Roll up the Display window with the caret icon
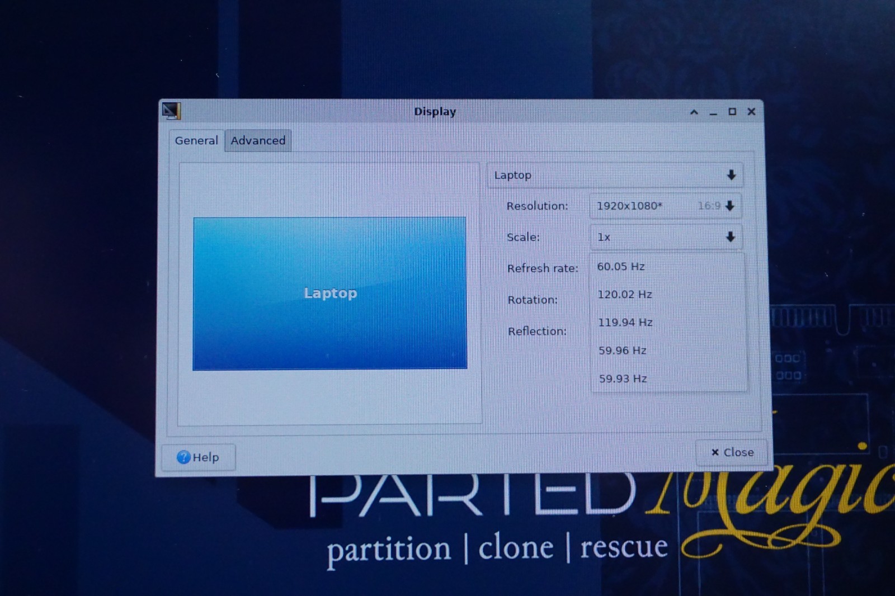Screen dimensions: 895x596 694,112
